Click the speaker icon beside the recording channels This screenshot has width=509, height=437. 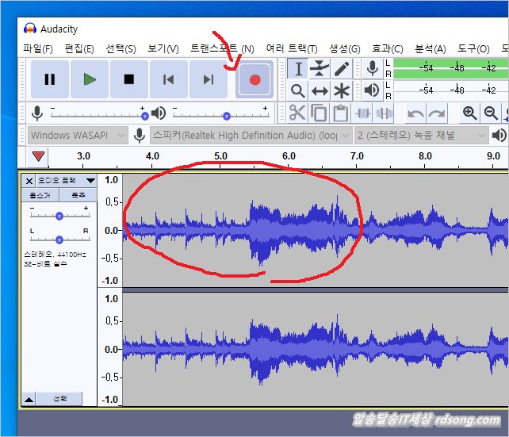click(x=499, y=135)
